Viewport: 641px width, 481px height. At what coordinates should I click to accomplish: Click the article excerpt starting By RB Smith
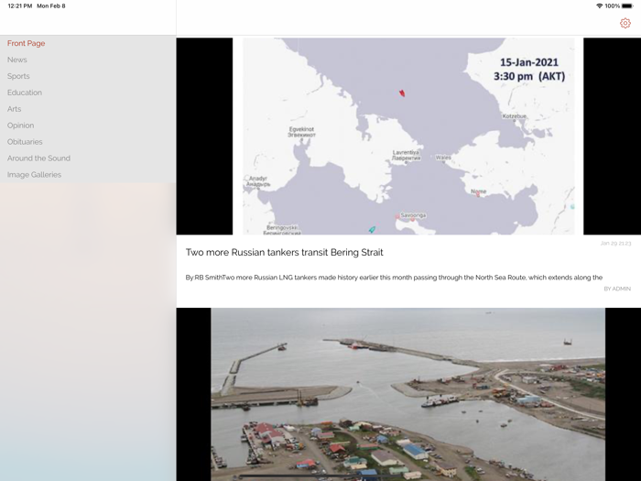click(x=394, y=278)
